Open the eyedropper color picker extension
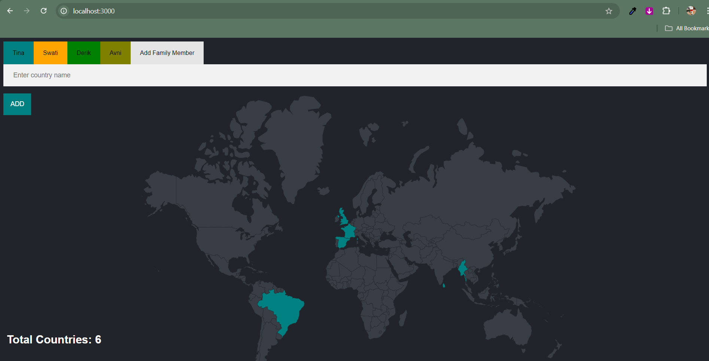 point(633,11)
